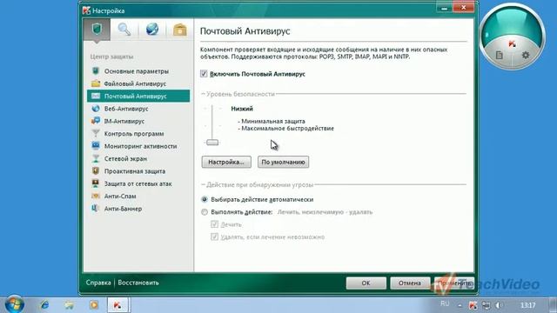This screenshot has height=313, width=557.
Task: Click the Kaspersky tray icon
Action: (473, 305)
